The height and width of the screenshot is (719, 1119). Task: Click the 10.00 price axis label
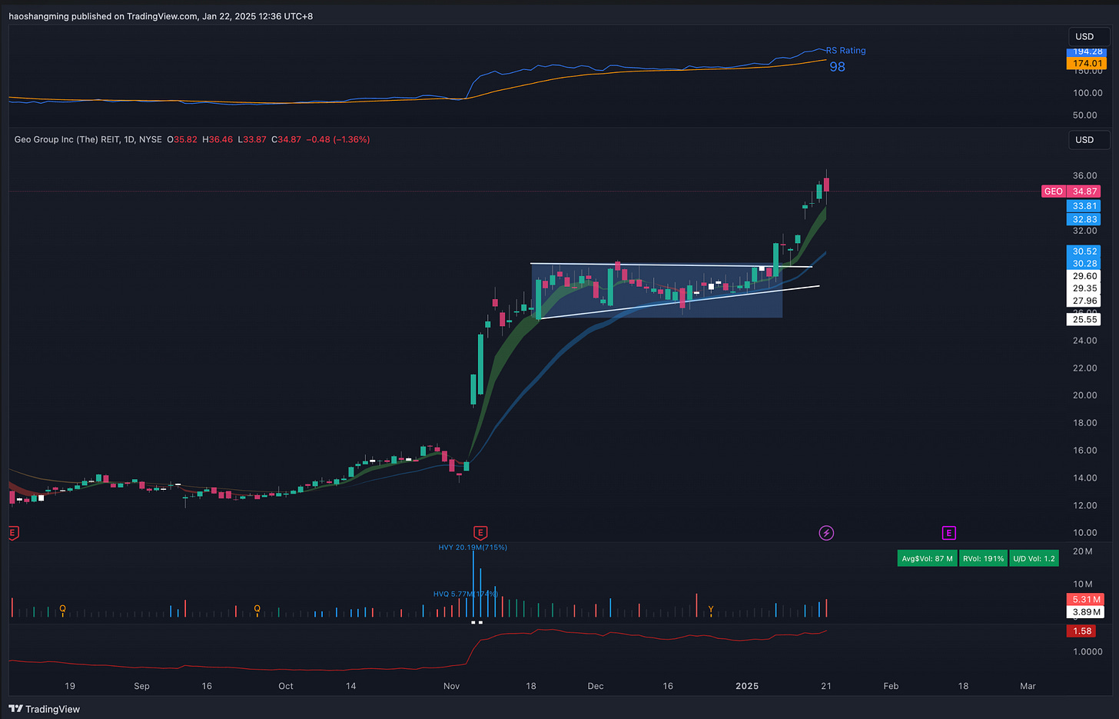pos(1085,532)
